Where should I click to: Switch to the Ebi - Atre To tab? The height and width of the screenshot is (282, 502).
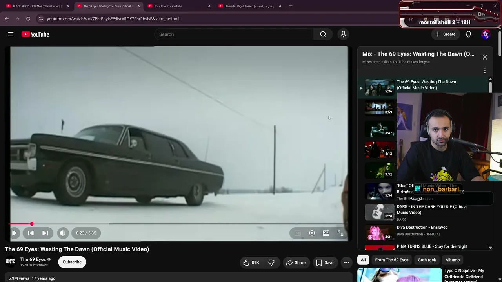[x=179, y=6]
